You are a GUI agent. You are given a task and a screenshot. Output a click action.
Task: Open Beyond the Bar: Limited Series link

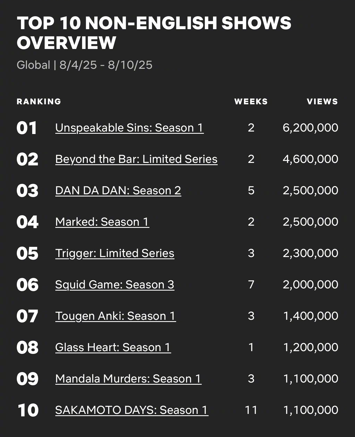tap(136, 159)
